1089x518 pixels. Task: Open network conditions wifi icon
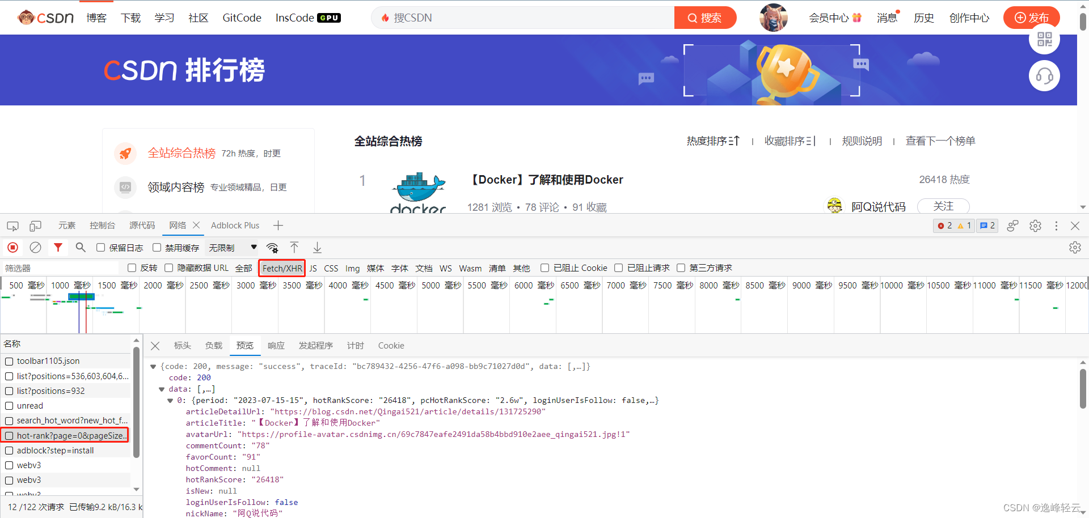tap(272, 248)
